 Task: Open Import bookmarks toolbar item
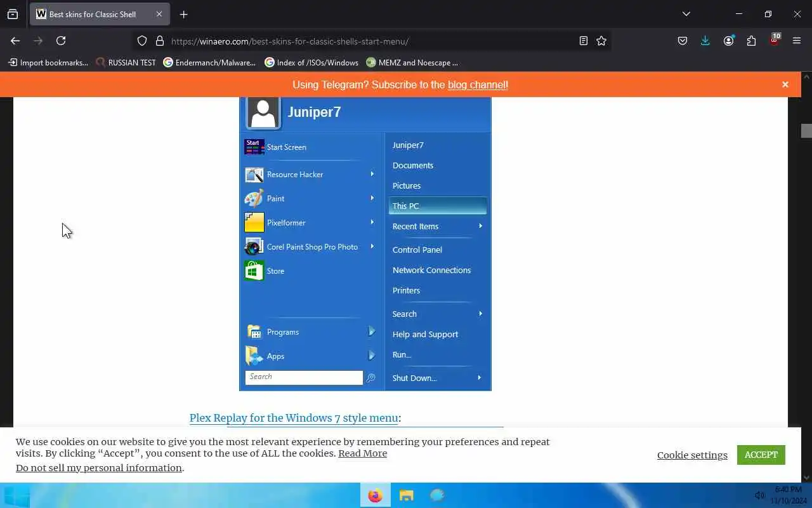click(48, 62)
